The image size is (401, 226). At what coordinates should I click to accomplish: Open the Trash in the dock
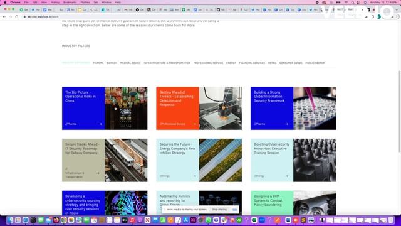point(391,220)
